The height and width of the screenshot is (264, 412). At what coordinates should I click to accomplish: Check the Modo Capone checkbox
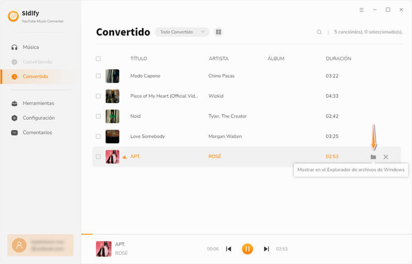98,76
